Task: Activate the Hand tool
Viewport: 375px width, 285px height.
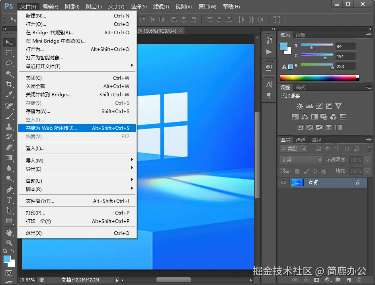Action: tap(9, 232)
